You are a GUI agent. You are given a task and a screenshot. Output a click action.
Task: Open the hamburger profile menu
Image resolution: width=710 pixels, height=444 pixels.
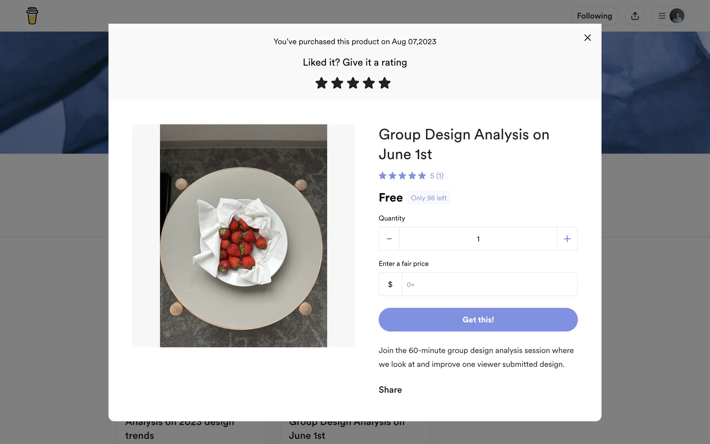pos(662,16)
